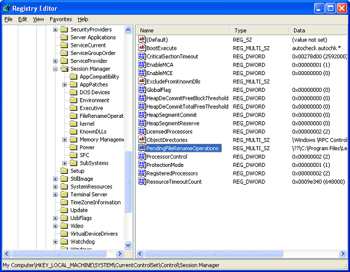Image resolution: width=350 pixels, height=272 pixels.
Task: Select the DOS Devices key
Action: (95, 92)
